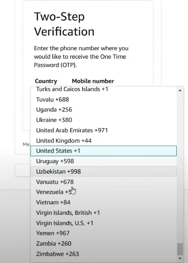This screenshot has width=188, height=263.
Task: Select Uganda +256 country code
Action: click(x=104, y=110)
